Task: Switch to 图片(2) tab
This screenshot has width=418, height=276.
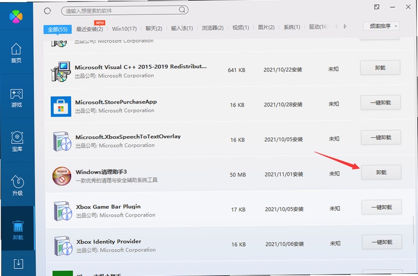Action: (x=266, y=27)
